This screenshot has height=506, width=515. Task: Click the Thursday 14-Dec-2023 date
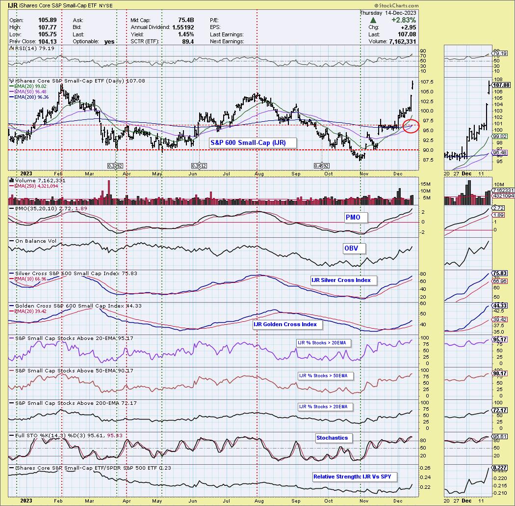coord(388,13)
